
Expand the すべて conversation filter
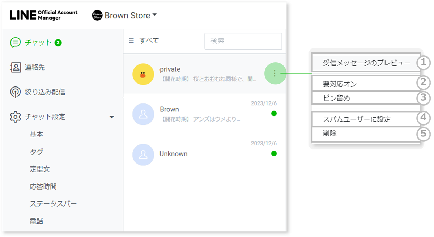click(x=148, y=41)
